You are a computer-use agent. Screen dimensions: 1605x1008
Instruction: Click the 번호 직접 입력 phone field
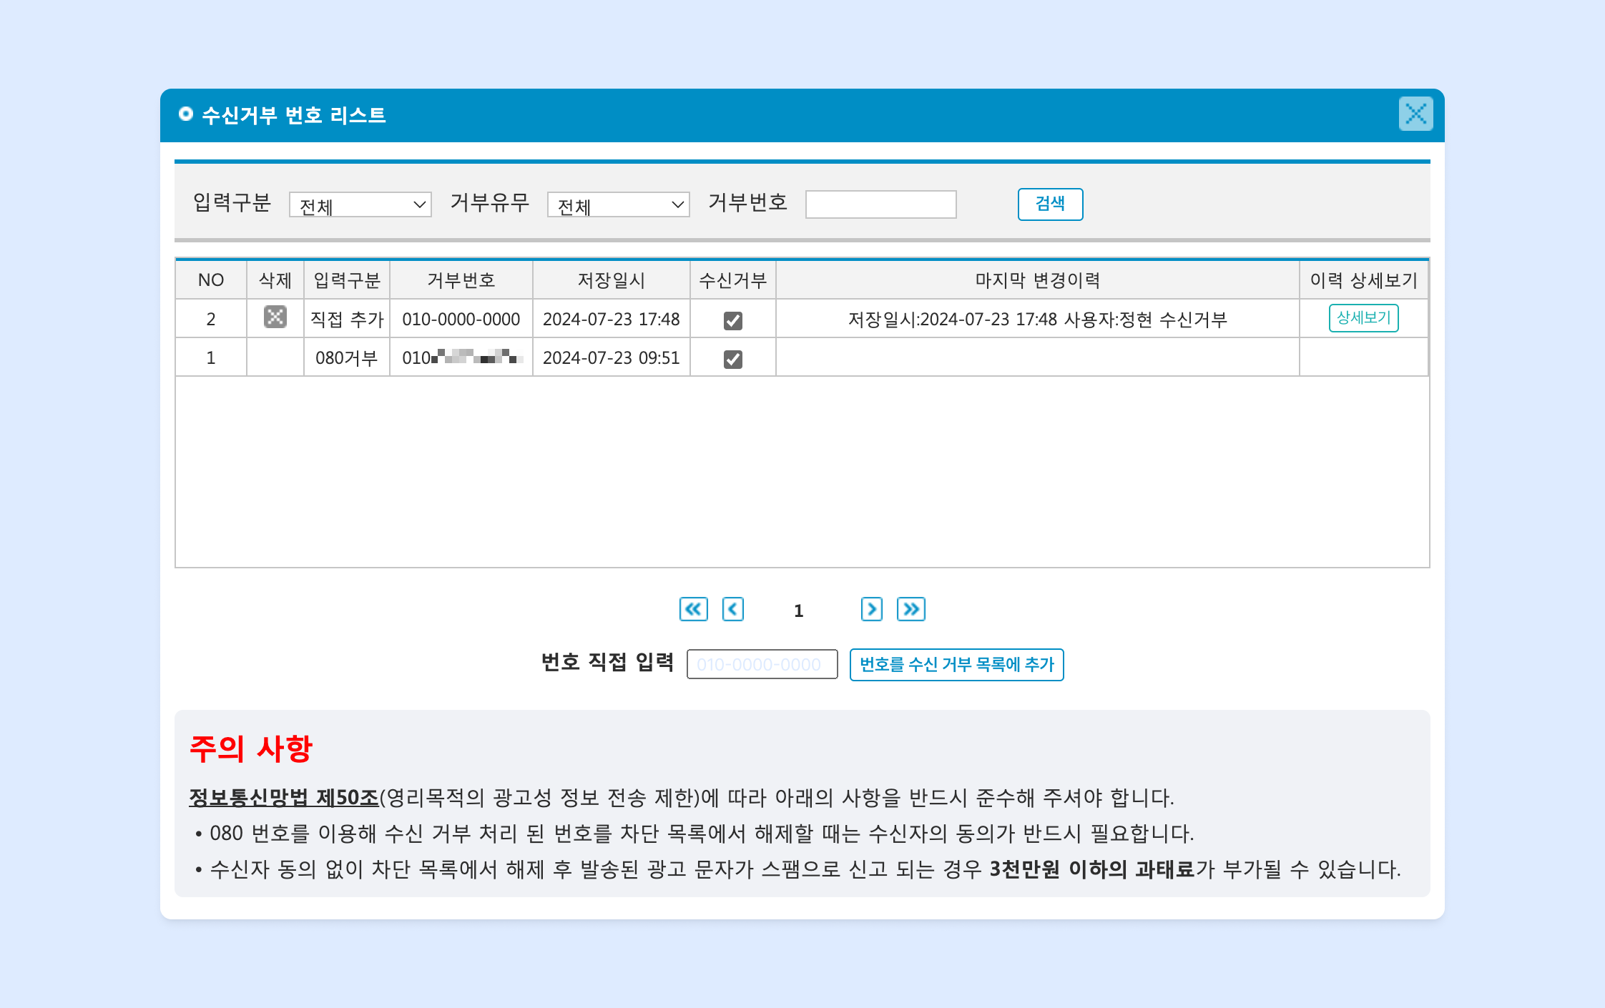point(762,665)
